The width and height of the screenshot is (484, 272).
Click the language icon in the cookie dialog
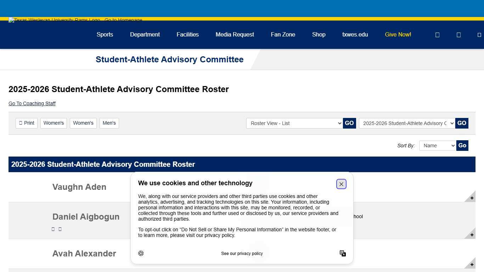[342, 253]
